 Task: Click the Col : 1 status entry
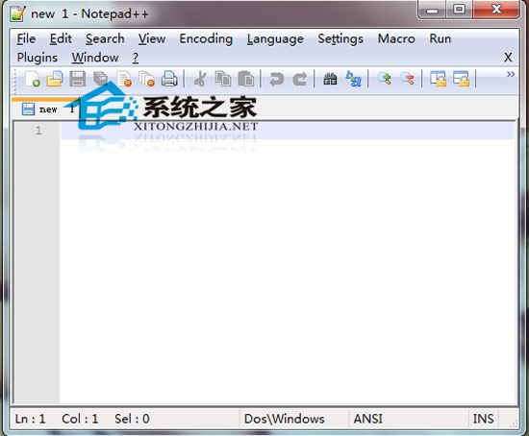tap(80, 419)
